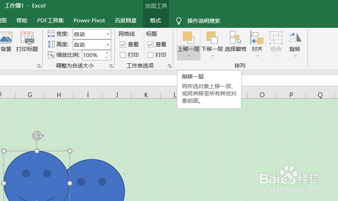
Task: Select column K header
Action: [x=146, y=95]
